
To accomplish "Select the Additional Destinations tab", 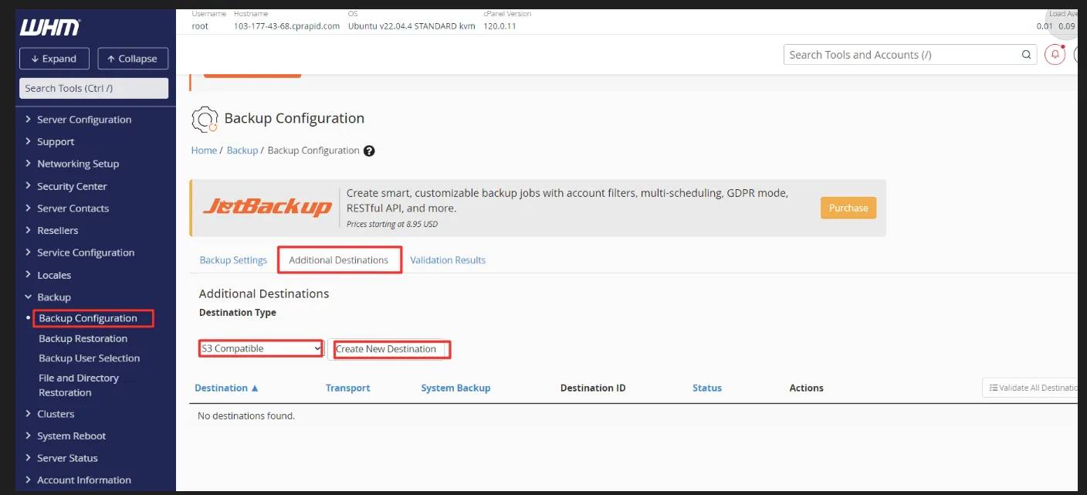I will pyautogui.click(x=338, y=260).
